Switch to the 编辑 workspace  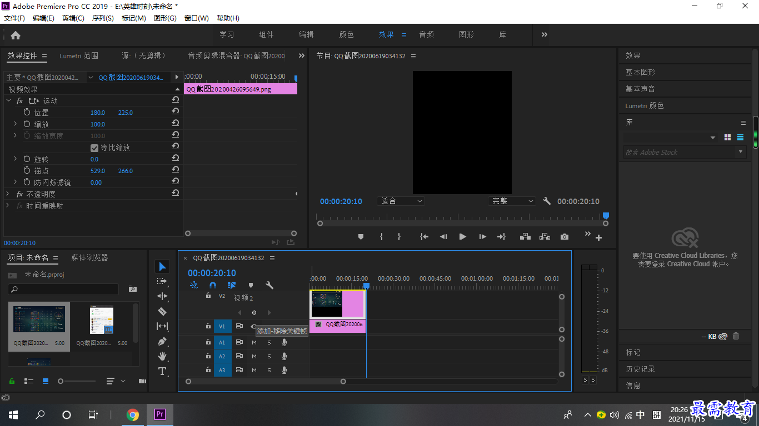click(x=307, y=34)
